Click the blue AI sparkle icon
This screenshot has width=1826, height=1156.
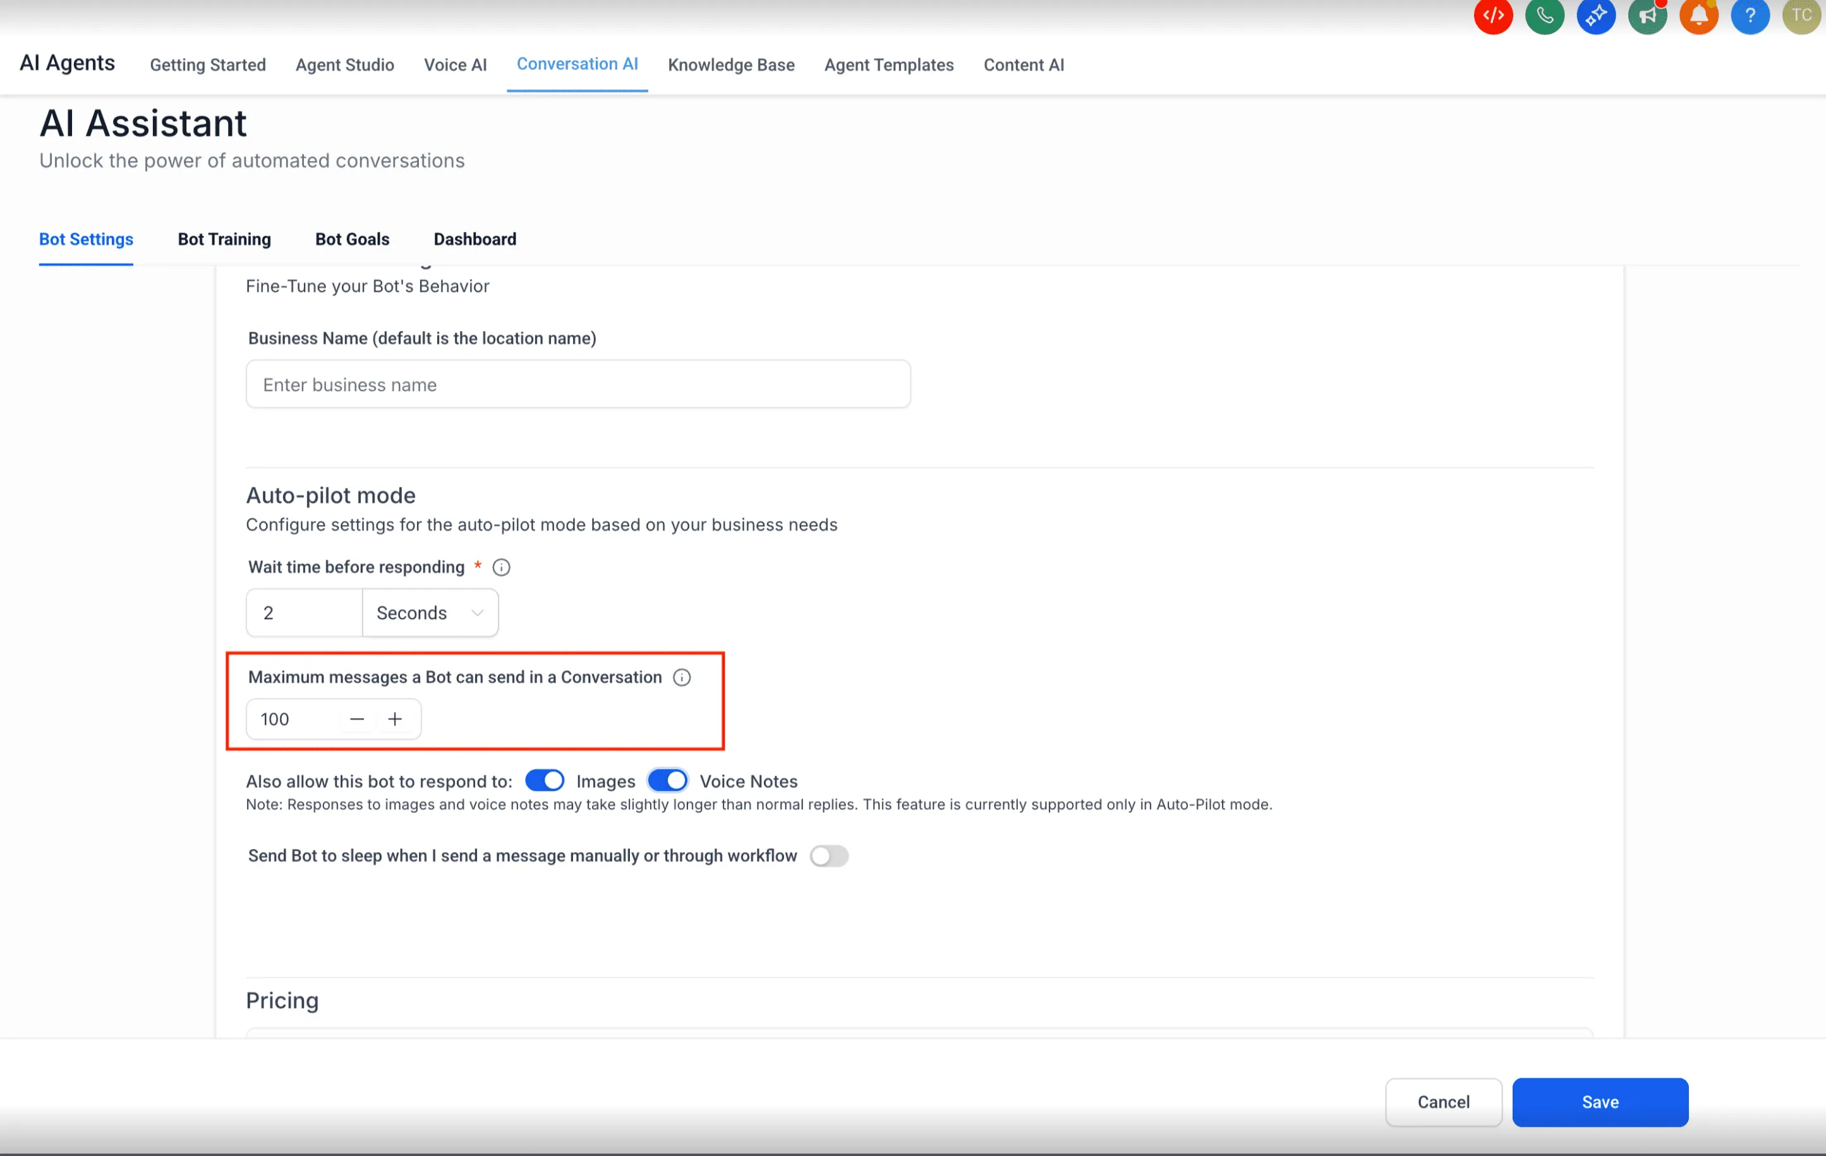tap(1595, 15)
